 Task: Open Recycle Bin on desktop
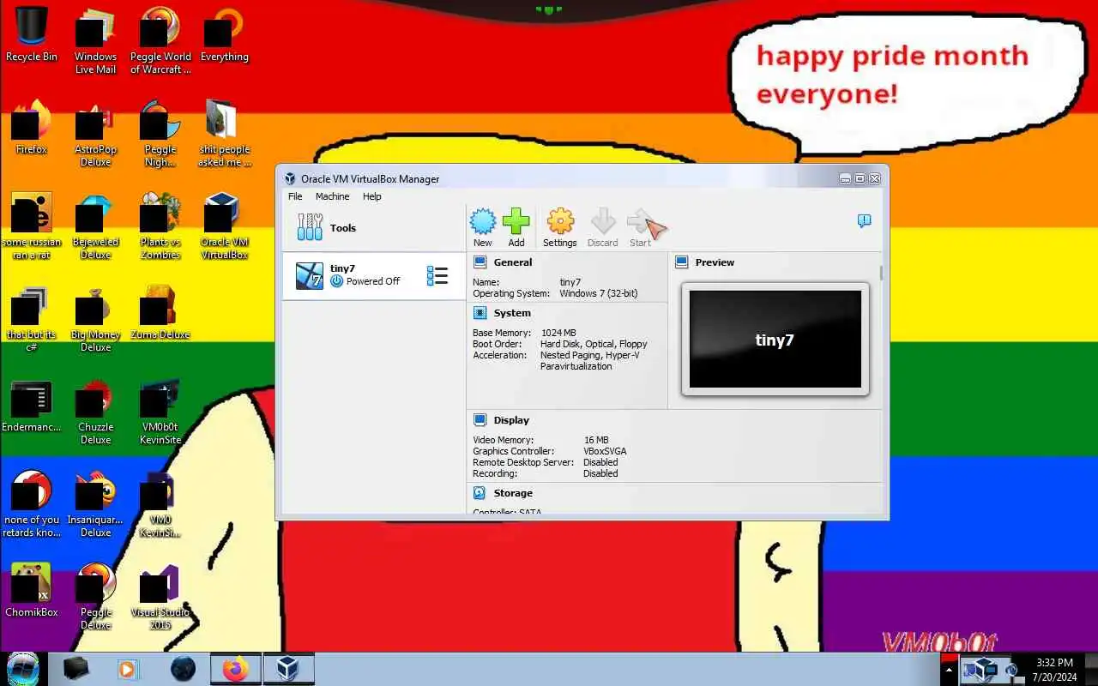point(32,34)
